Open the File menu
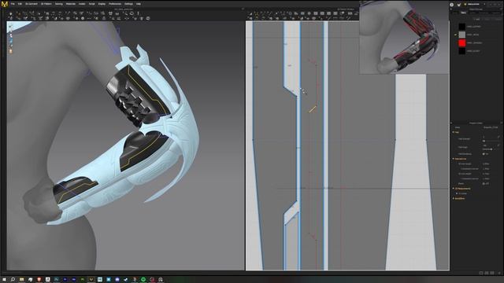 point(13,4)
